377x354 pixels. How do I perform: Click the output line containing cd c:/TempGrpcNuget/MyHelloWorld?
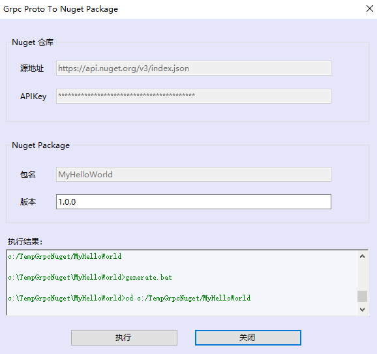[129, 298]
